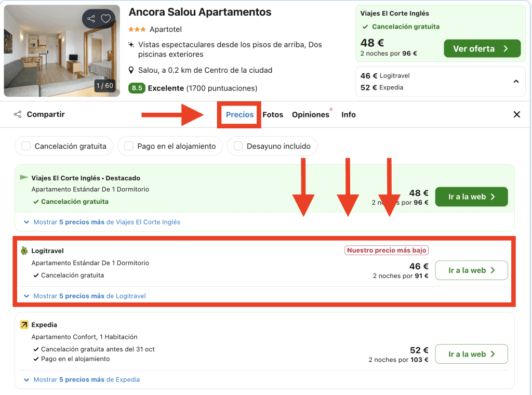Save hotel with the heart icon
Screen dimensions: 532x395
(106, 19)
